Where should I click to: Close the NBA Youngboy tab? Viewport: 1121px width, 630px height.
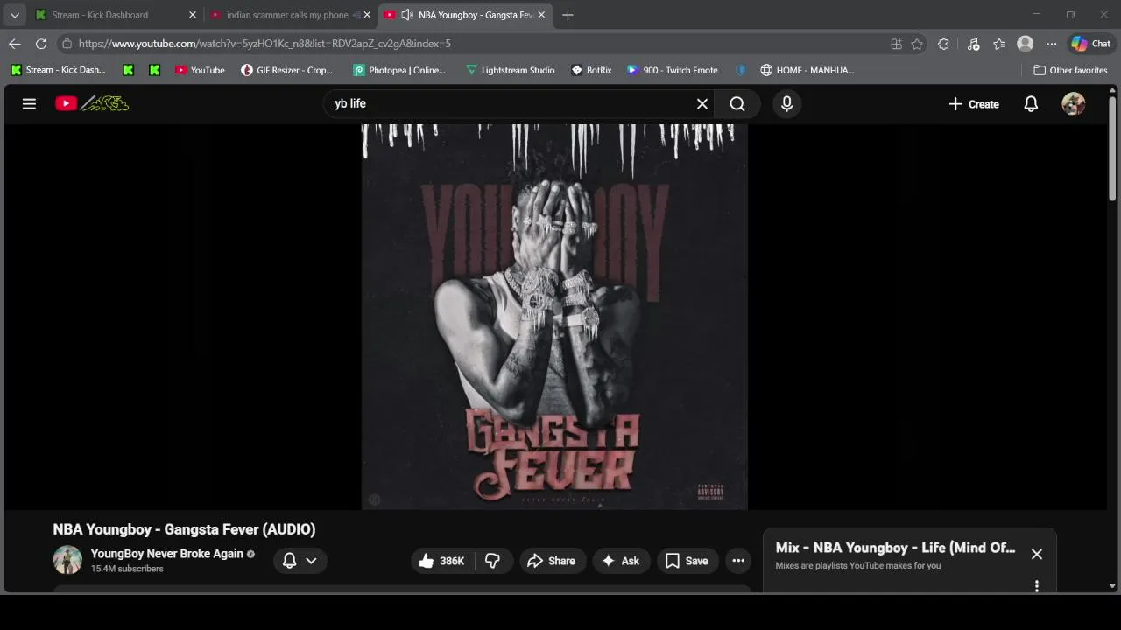(541, 15)
